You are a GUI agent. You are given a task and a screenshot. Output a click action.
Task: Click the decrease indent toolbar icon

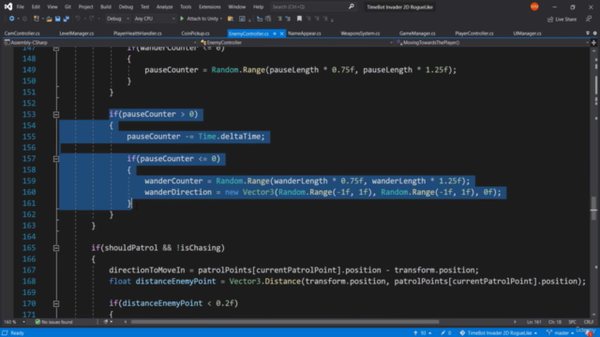point(260,19)
